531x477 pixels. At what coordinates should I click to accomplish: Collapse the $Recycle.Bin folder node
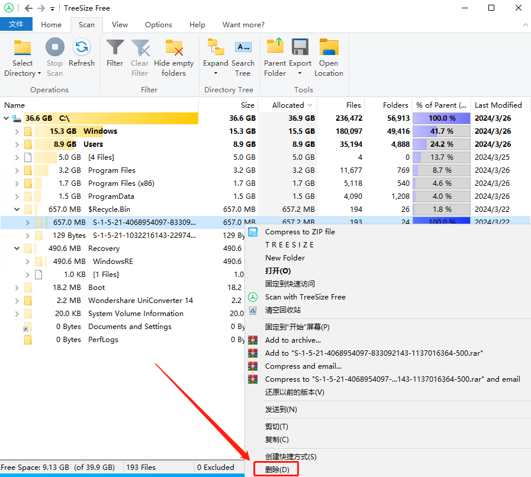tap(17, 210)
